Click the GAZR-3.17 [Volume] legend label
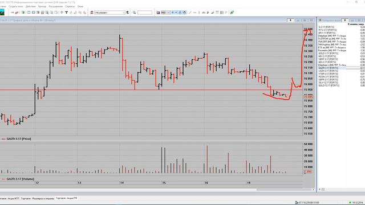This screenshot has height=205, width=365. pyautogui.click(x=21, y=179)
